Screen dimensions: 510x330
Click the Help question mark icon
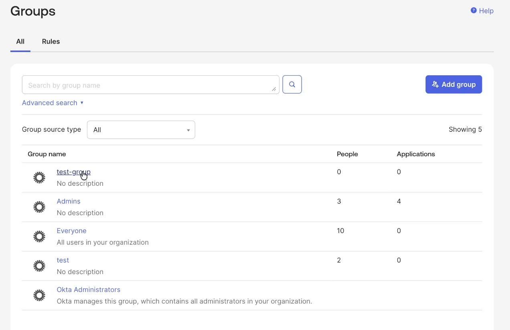474,10
